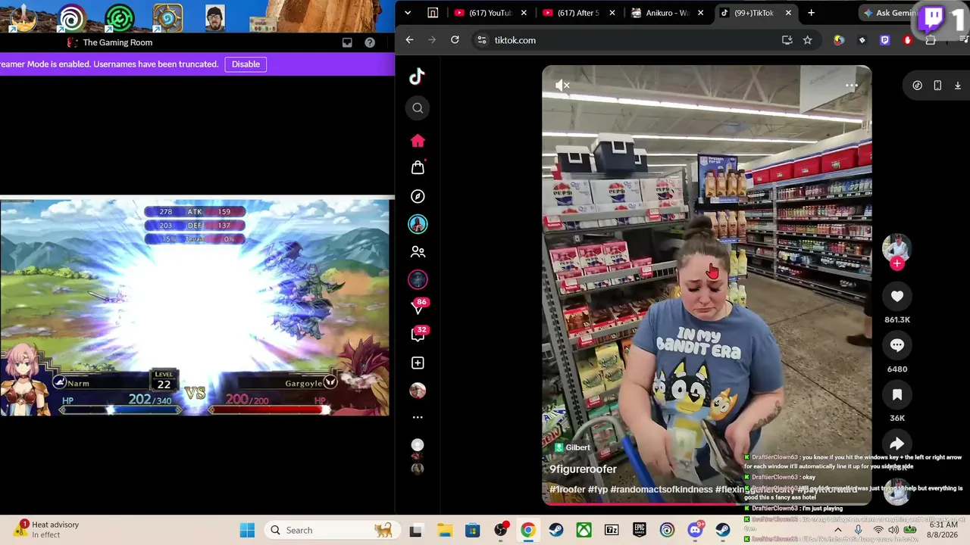The image size is (970, 545).
Task: Open the 9figureroofer username link
Action: click(x=584, y=469)
